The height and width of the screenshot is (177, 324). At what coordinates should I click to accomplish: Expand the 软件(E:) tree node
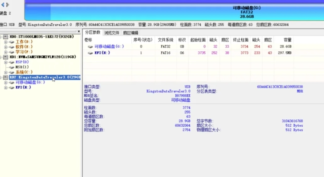[x=6, y=47]
